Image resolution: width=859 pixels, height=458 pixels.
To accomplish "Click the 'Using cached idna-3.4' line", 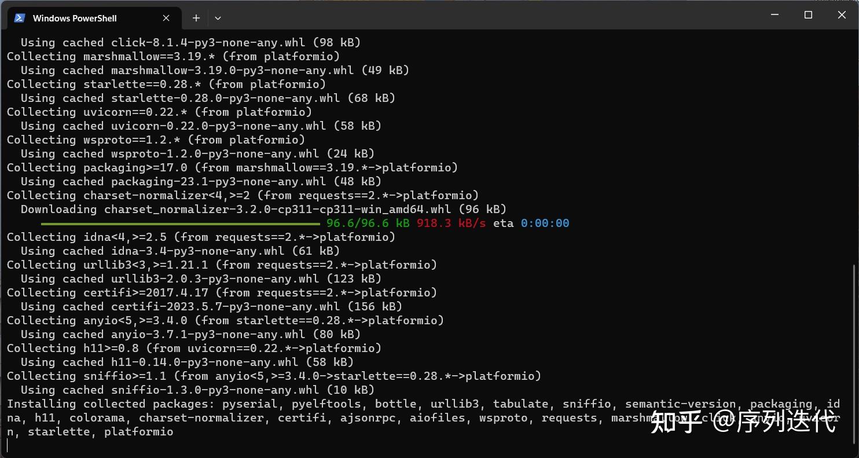I will 181,251.
